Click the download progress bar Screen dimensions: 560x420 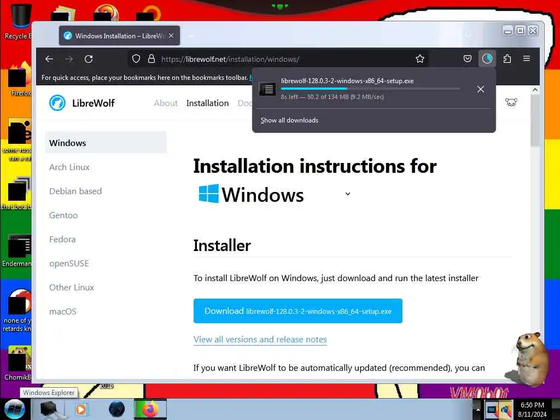370,89
